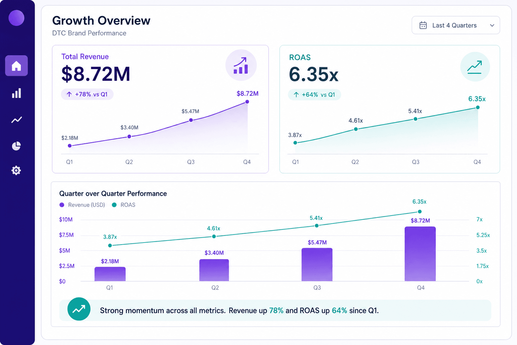Click the ROAS trending-up teal icon
517x345 pixels.
pyautogui.click(x=475, y=67)
